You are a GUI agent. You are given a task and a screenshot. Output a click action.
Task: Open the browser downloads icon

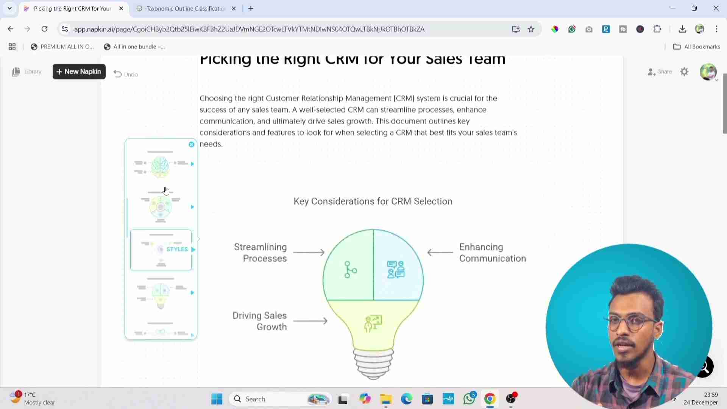pyautogui.click(x=682, y=29)
